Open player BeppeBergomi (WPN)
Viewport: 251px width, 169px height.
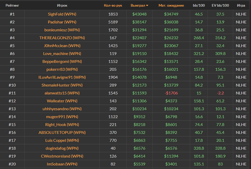click(62, 61)
